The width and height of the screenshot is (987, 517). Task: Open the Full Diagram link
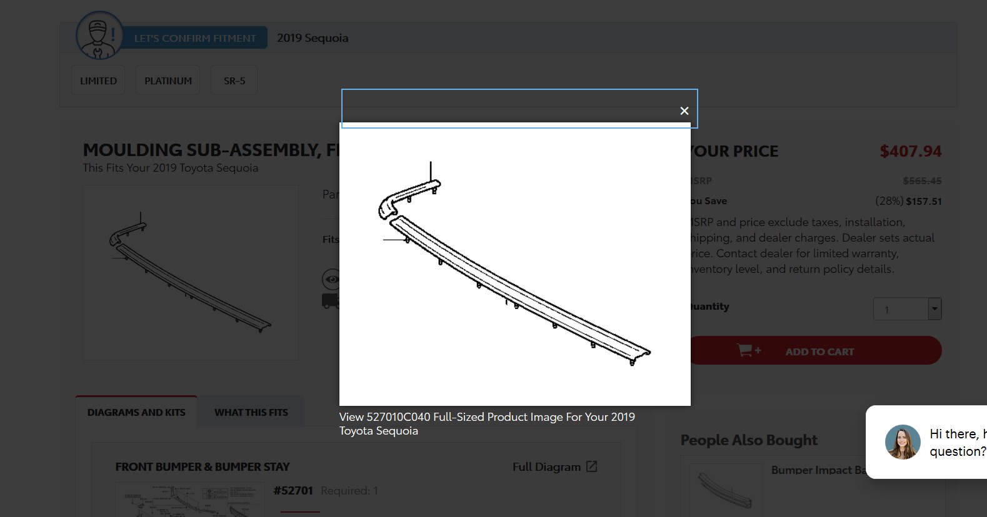[546, 466]
